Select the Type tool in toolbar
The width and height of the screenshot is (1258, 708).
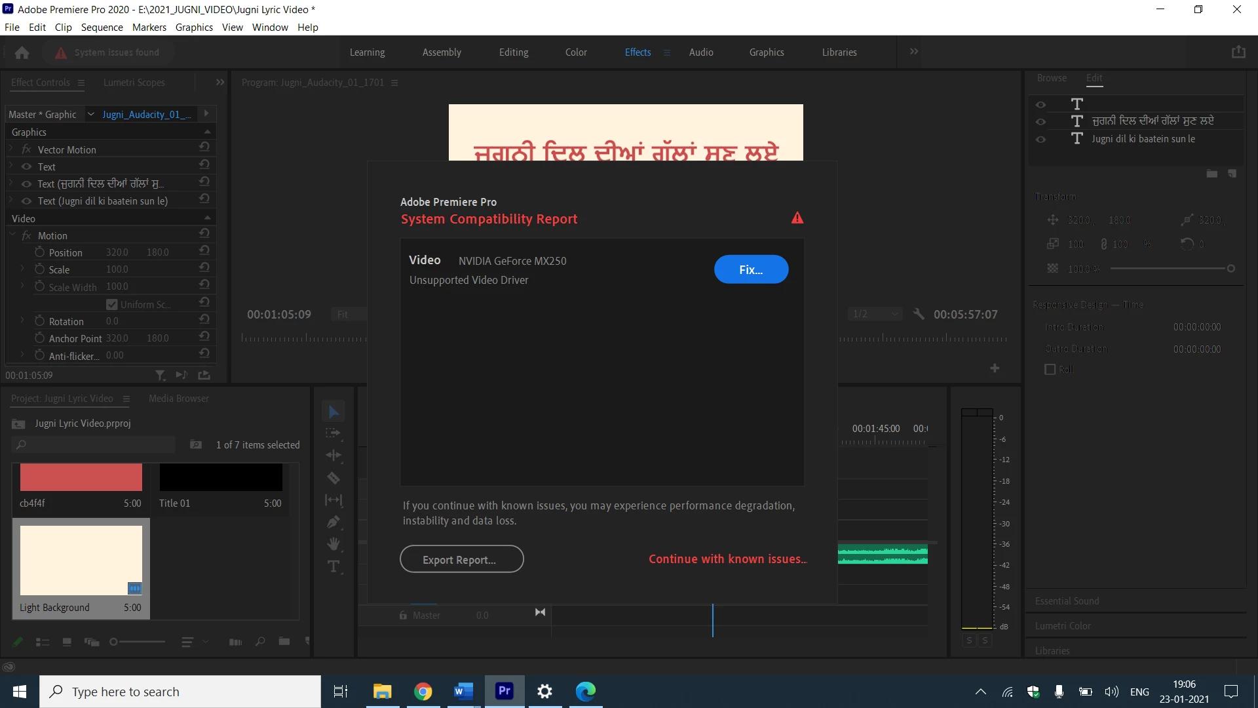coord(334,566)
